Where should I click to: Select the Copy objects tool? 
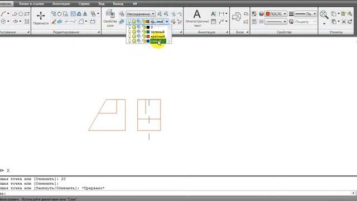[x=54, y=14]
